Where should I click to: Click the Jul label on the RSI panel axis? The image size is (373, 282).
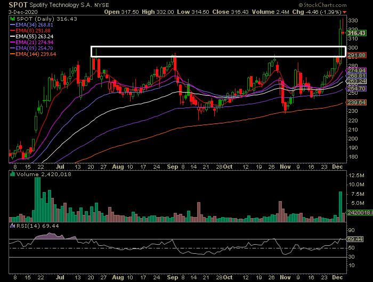coord(60,277)
